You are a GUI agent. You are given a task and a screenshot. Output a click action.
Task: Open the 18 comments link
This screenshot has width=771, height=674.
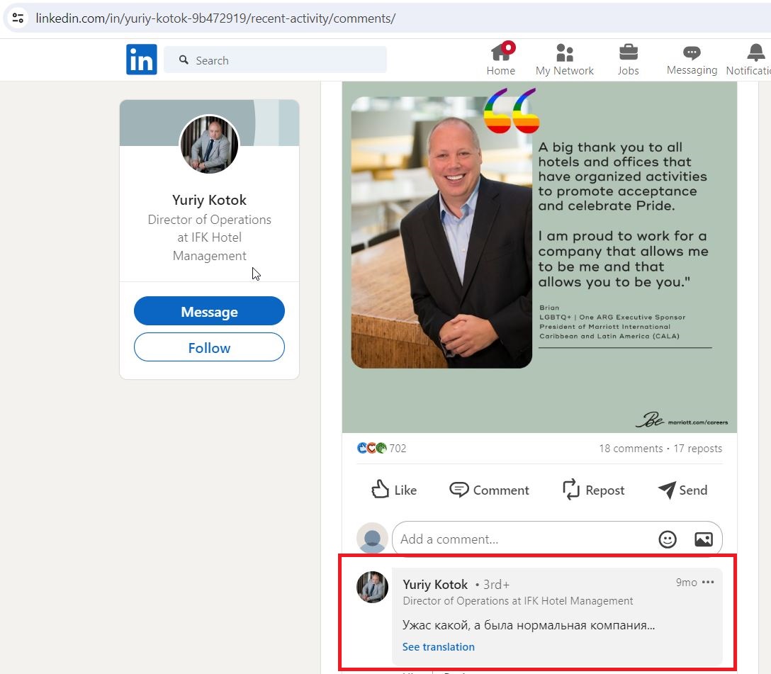click(x=631, y=449)
